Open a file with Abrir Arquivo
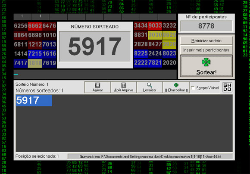Image resolution: width=250 pixels, height=174 pixels. [x=124, y=87]
